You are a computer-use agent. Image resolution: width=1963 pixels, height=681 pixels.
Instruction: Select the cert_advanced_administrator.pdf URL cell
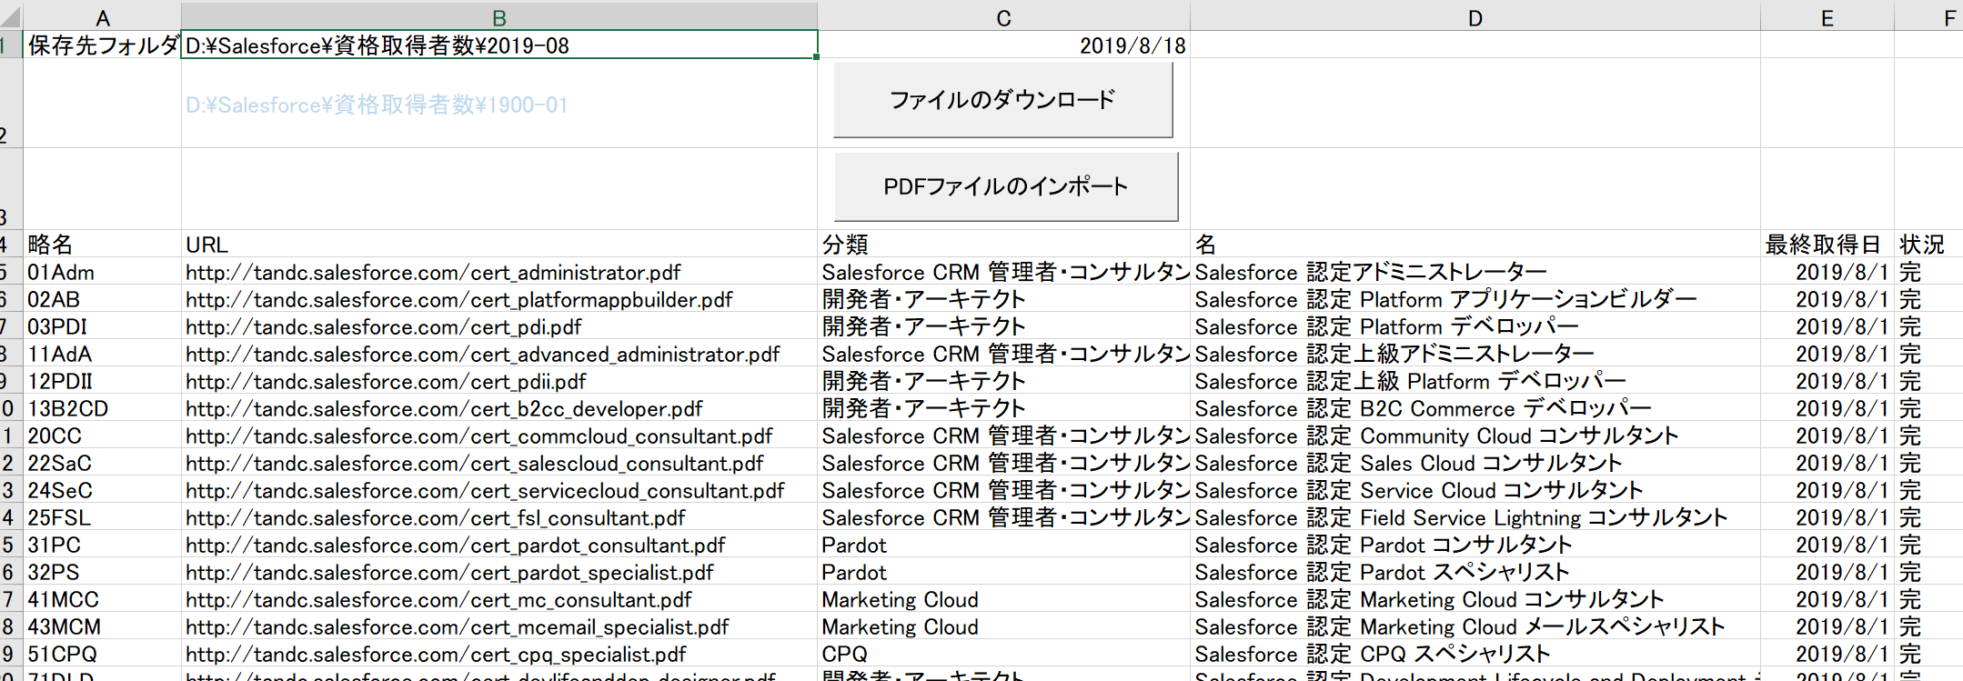499,353
